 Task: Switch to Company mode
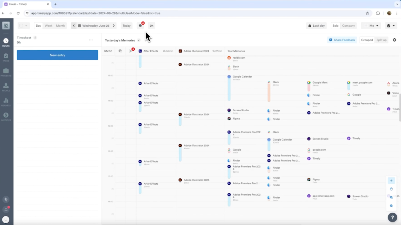(348, 26)
